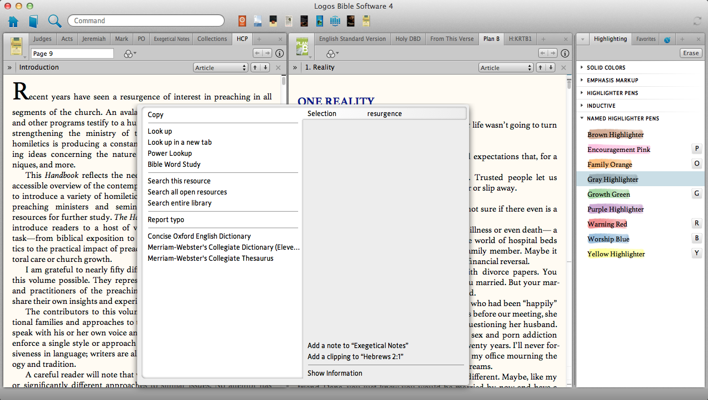Viewport: 708px width, 400px height.
Task: Jump to next article in HCP panel
Action: pyautogui.click(x=265, y=67)
